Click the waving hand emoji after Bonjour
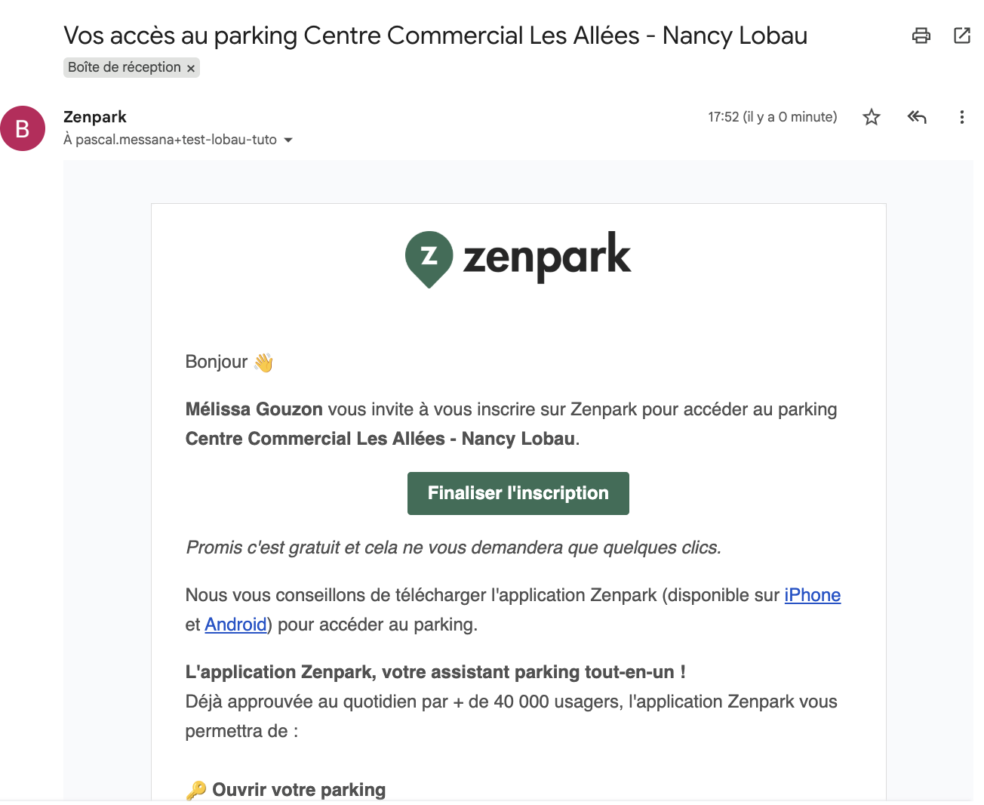 click(x=263, y=362)
